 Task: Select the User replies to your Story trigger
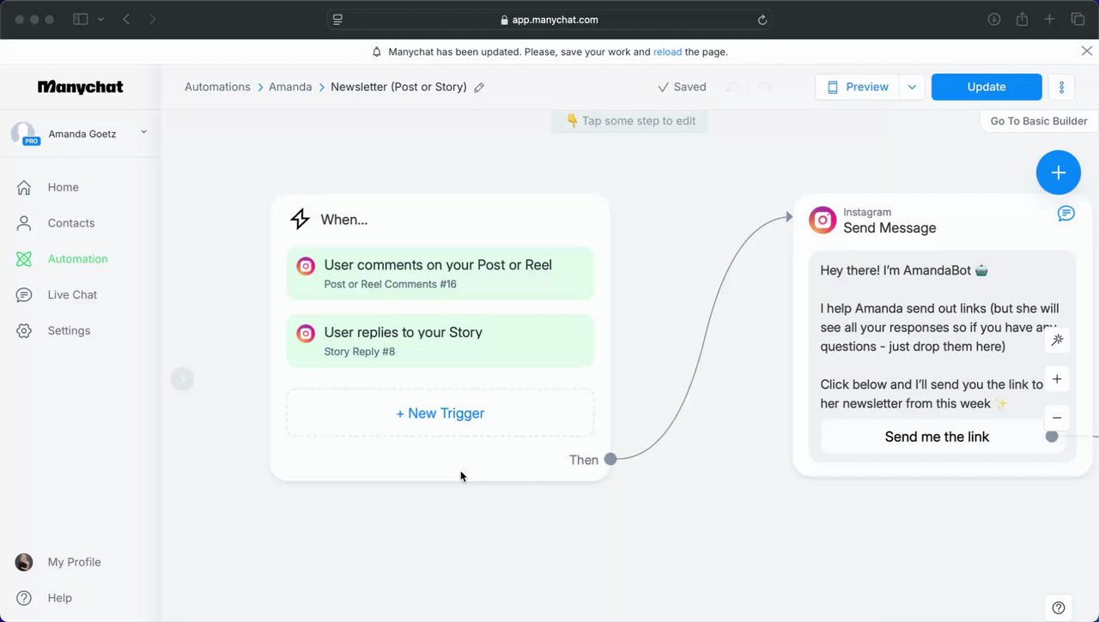440,341
